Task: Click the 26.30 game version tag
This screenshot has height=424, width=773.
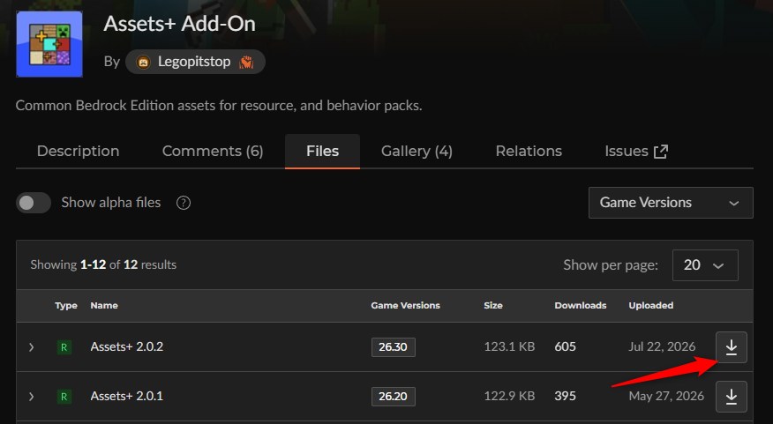Action: [x=393, y=347]
